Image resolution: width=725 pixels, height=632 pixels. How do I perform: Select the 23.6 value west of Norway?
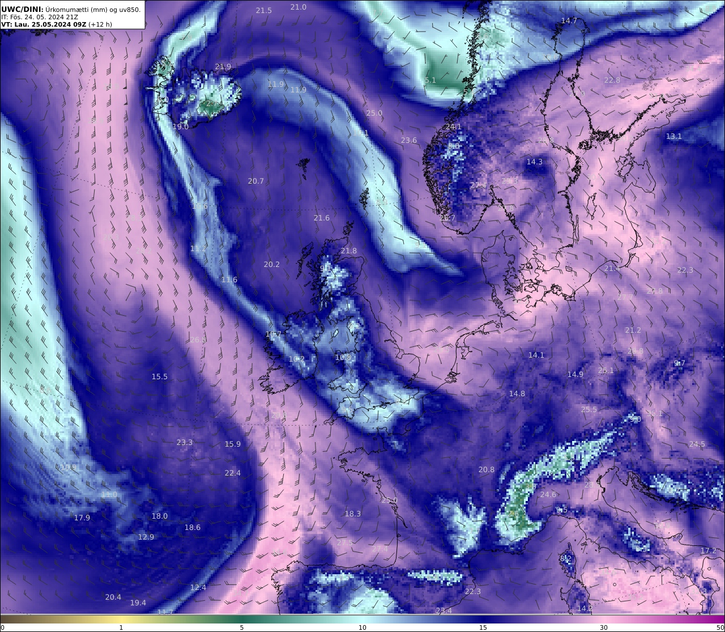[409, 140]
